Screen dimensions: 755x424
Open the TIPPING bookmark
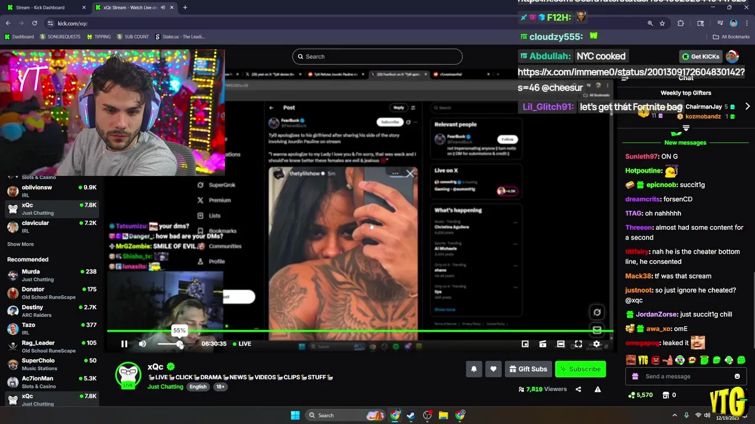pos(99,37)
